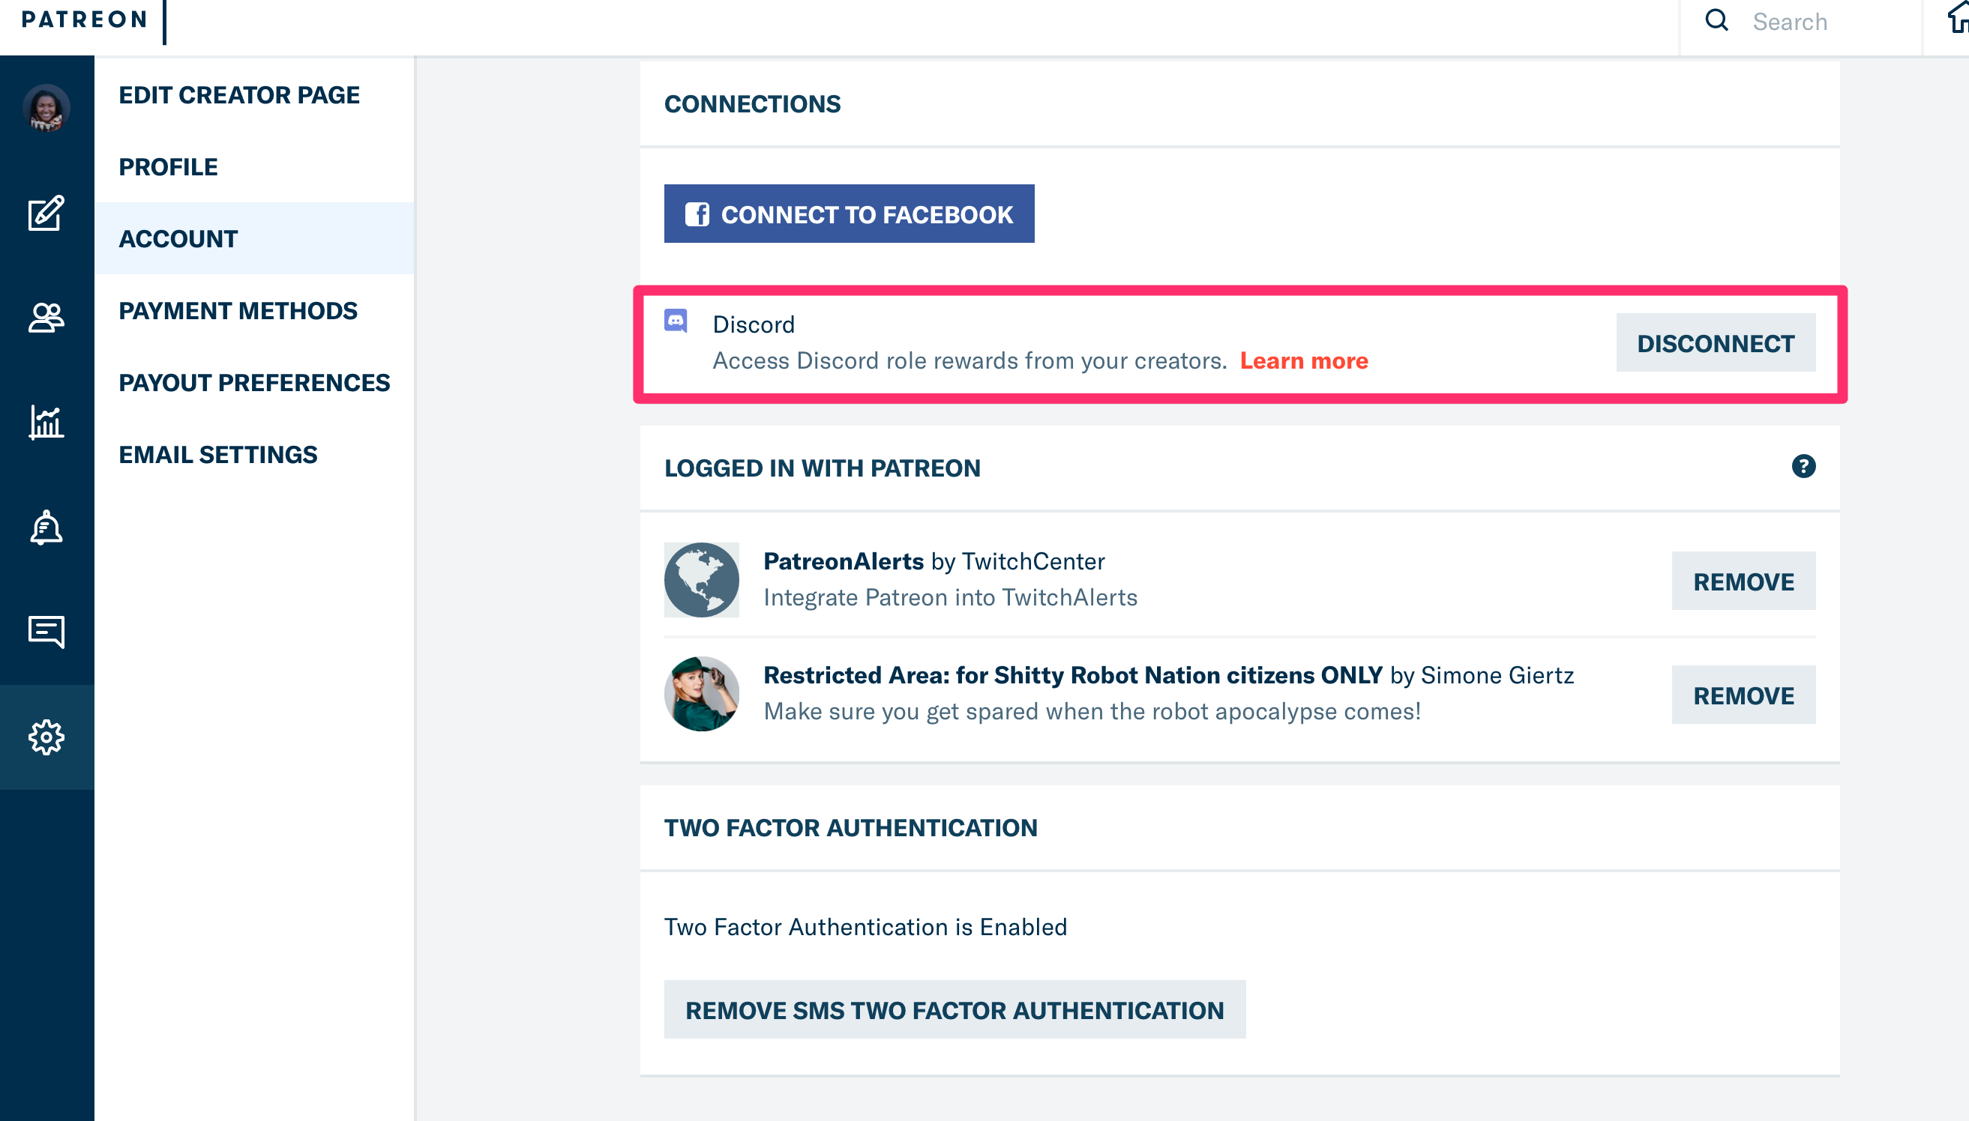Open the messages chat icon
Screen dimensions: 1969x1121
click(x=46, y=632)
